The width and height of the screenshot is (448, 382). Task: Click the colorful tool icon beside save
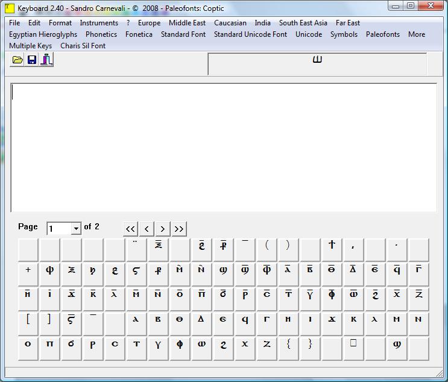click(46, 60)
